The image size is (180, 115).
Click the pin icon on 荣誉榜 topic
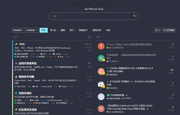(107, 81)
